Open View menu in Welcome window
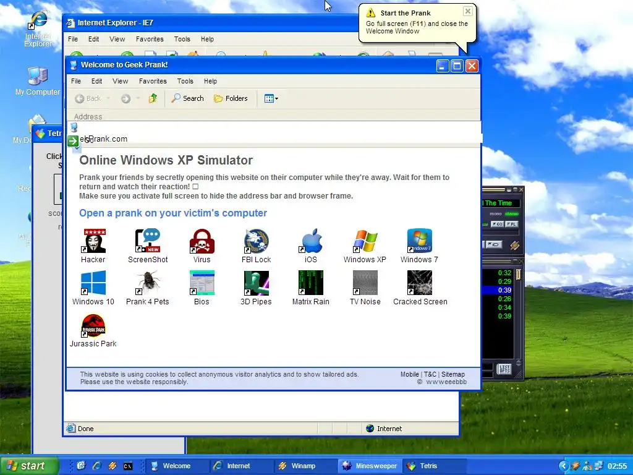Screen dimensions: 633x475 120,81
